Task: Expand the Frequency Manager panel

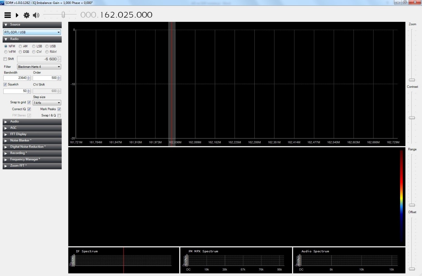Action: (6, 159)
